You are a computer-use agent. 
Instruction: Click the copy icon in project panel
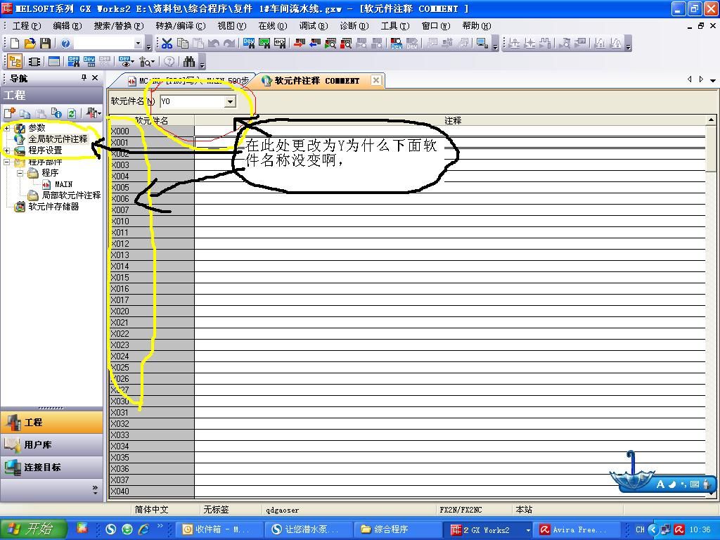[25, 113]
